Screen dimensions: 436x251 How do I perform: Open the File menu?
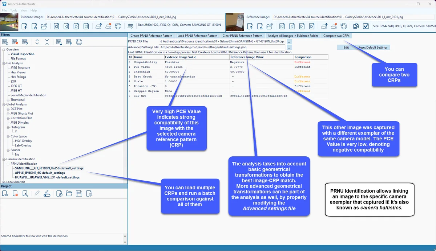click(x=4, y=11)
